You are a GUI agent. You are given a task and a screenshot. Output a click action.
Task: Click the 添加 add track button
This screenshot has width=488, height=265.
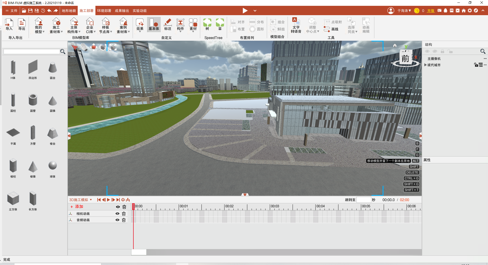(77, 207)
